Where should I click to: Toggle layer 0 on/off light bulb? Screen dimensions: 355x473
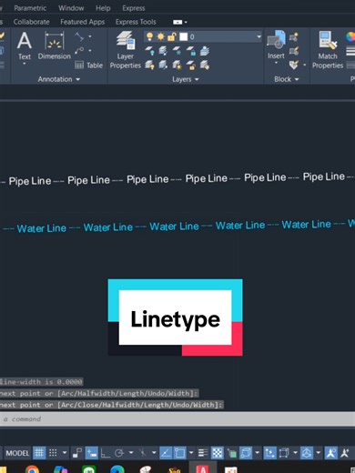(150, 36)
